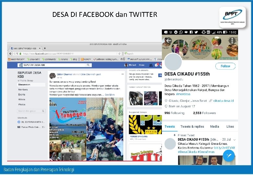Click Cililin Channel poster avatar
The width and height of the screenshot is (253, 175).
click(x=53, y=76)
